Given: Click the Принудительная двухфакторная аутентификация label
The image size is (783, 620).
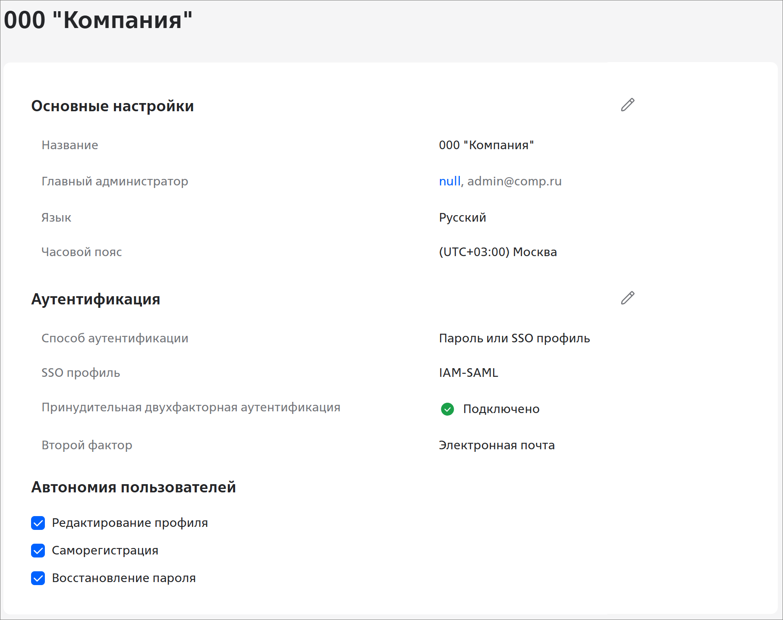Looking at the screenshot, I should 191,407.
